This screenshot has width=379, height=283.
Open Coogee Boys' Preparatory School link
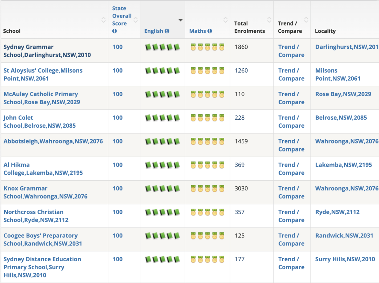point(43,240)
